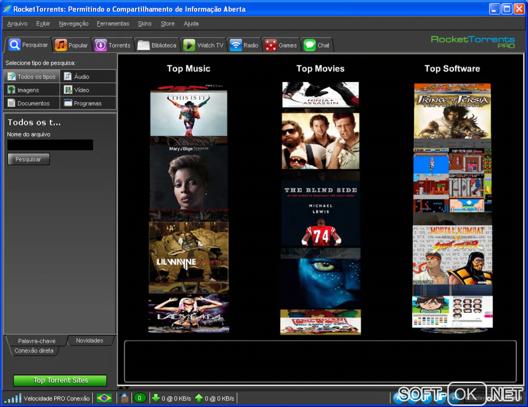Click the Top Music heading
Screen dimensions: 528x407
point(188,68)
